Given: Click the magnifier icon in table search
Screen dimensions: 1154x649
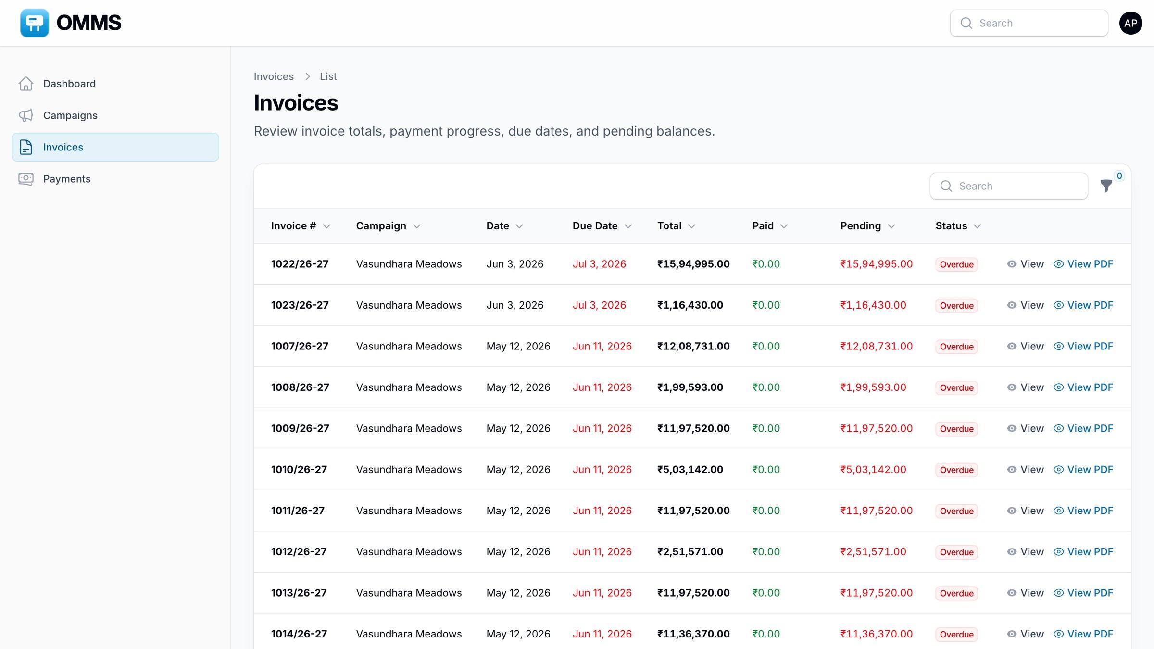Looking at the screenshot, I should [x=946, y=186].
